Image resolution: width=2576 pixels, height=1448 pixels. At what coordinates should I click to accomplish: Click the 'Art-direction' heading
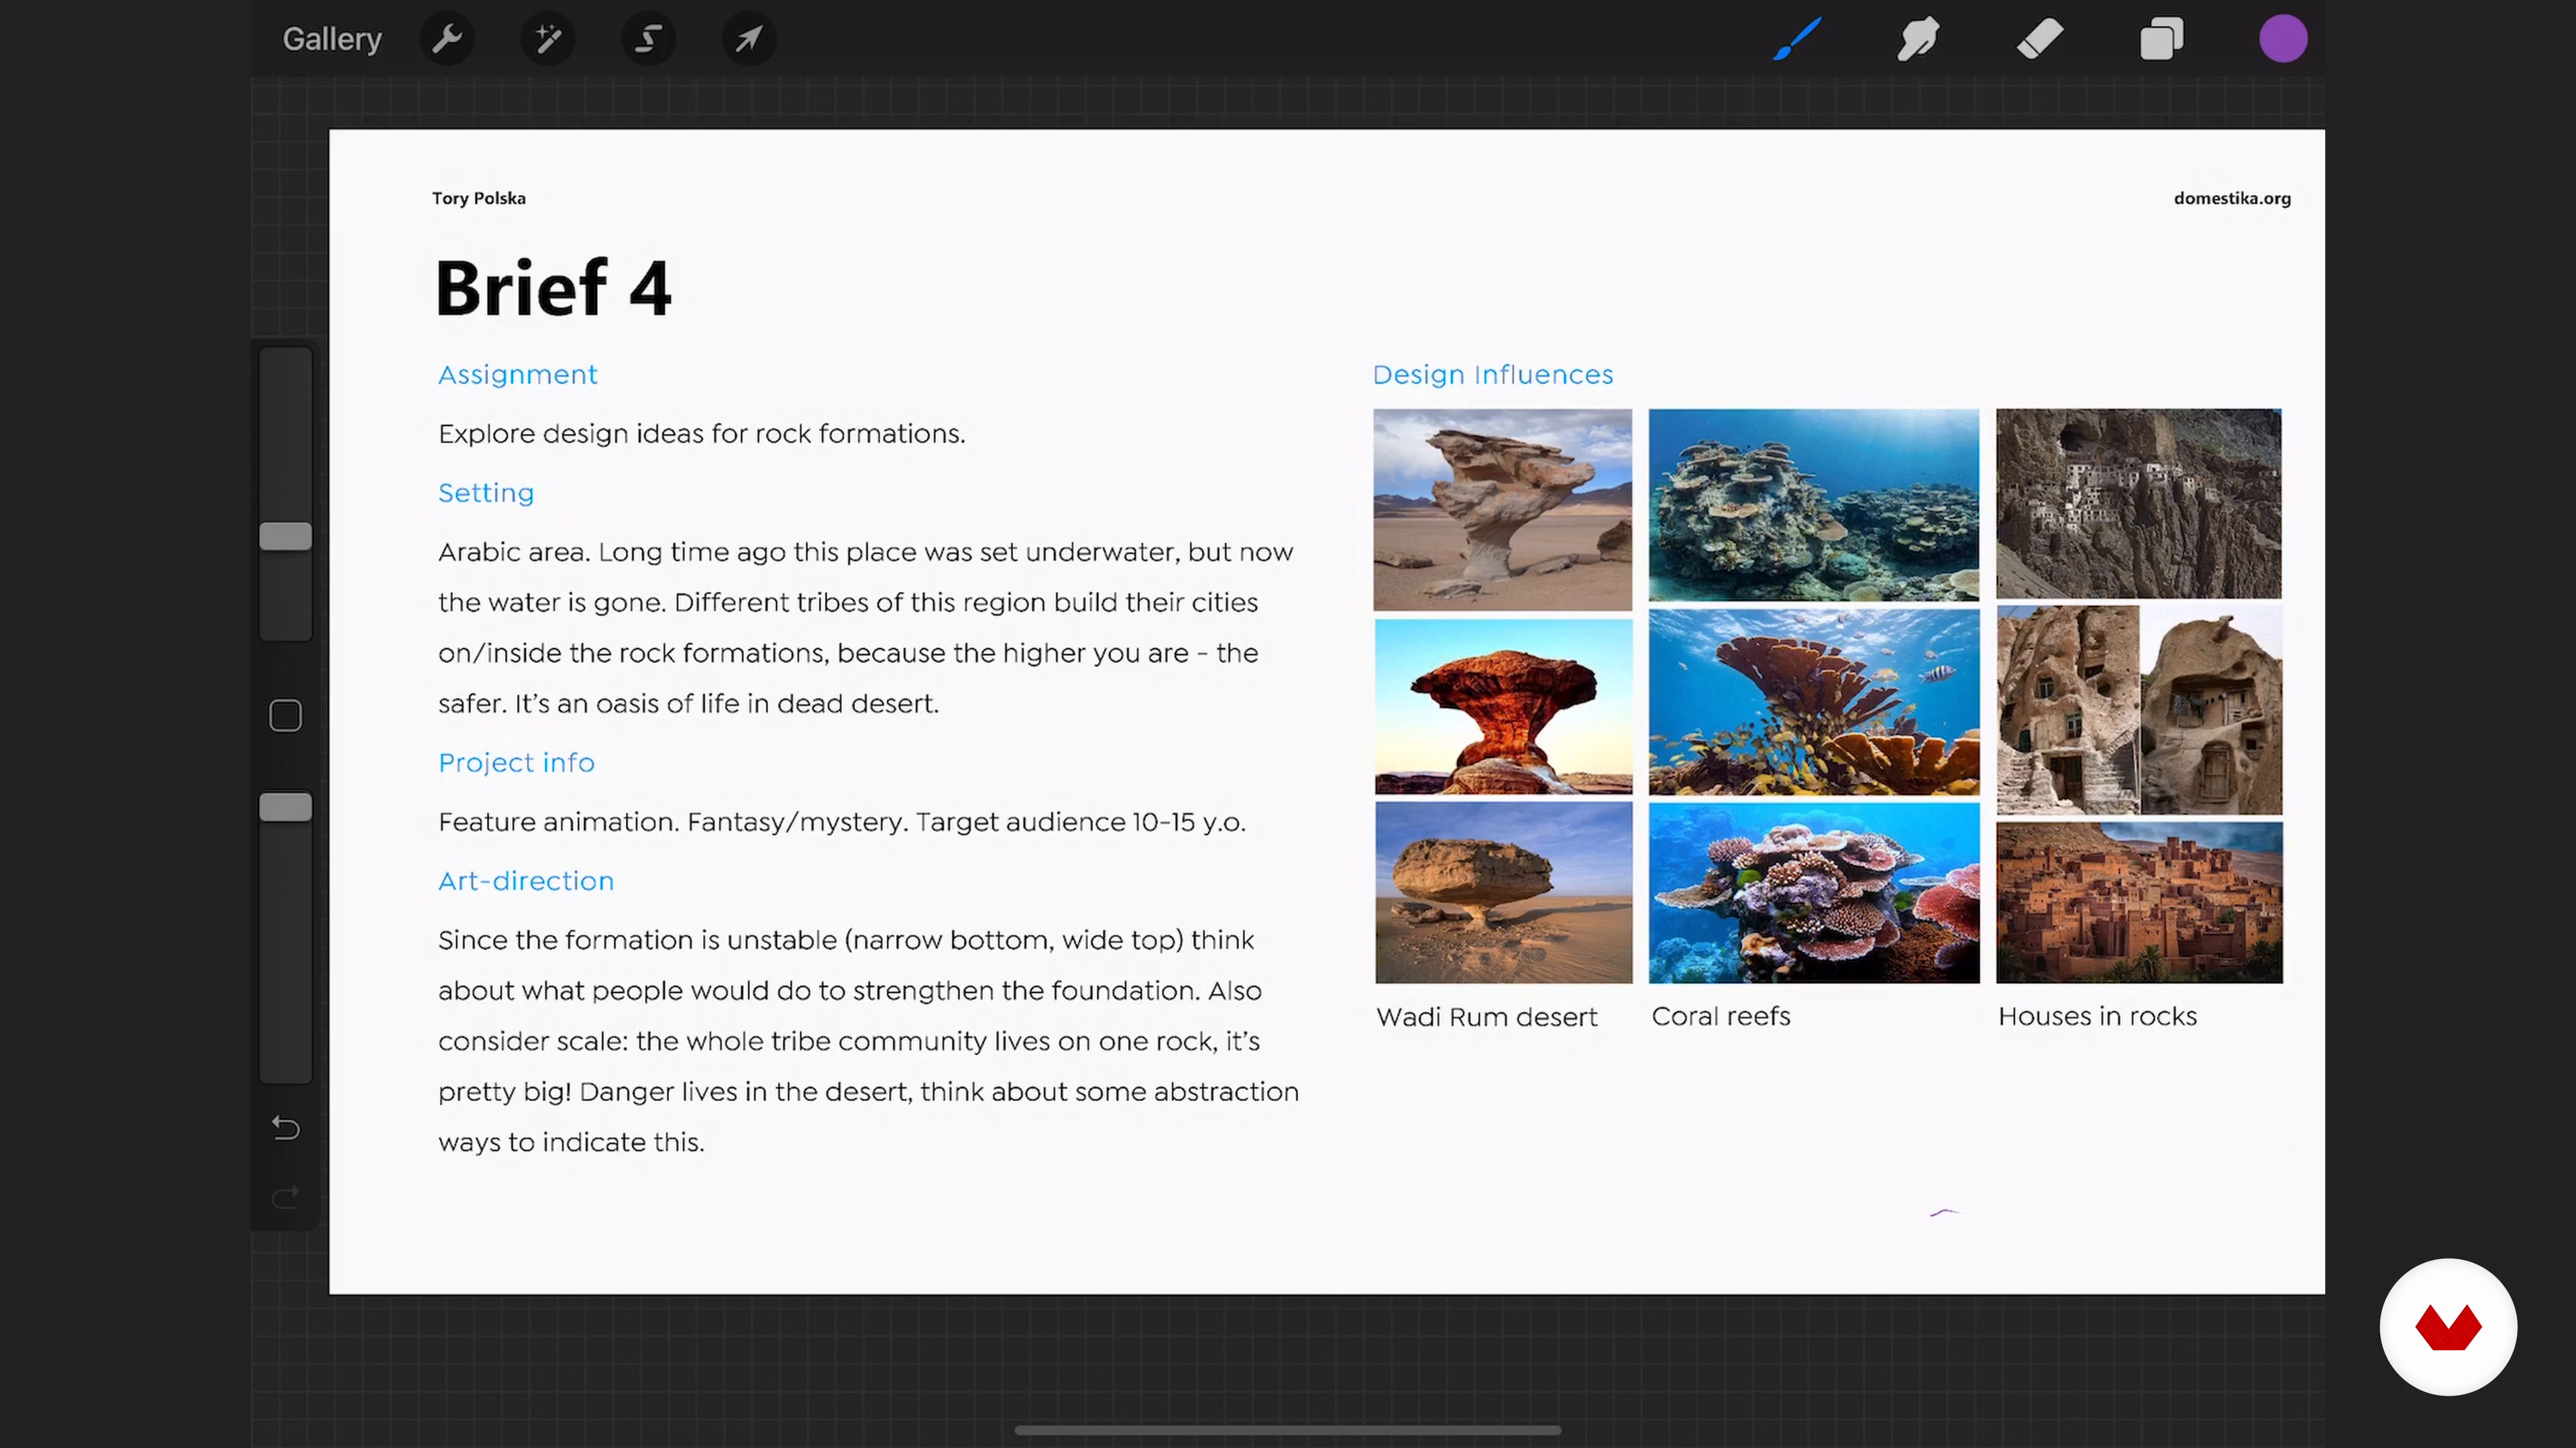tap(526, 880)
